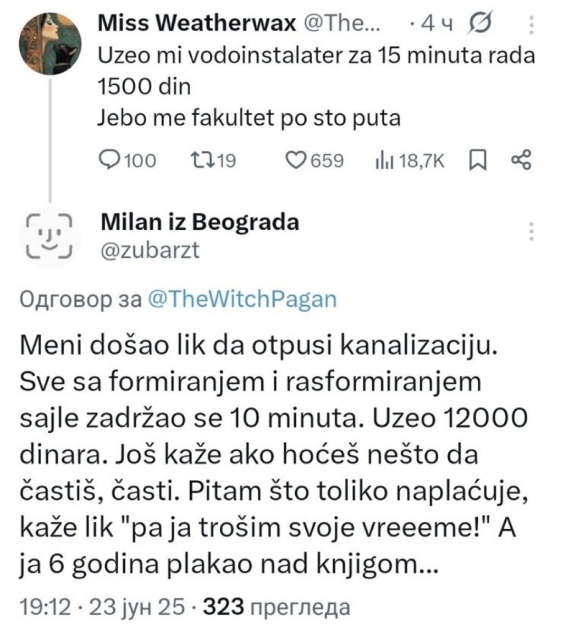
Task: Open Miss Weatherwax display name
Action: pos(197,24)
